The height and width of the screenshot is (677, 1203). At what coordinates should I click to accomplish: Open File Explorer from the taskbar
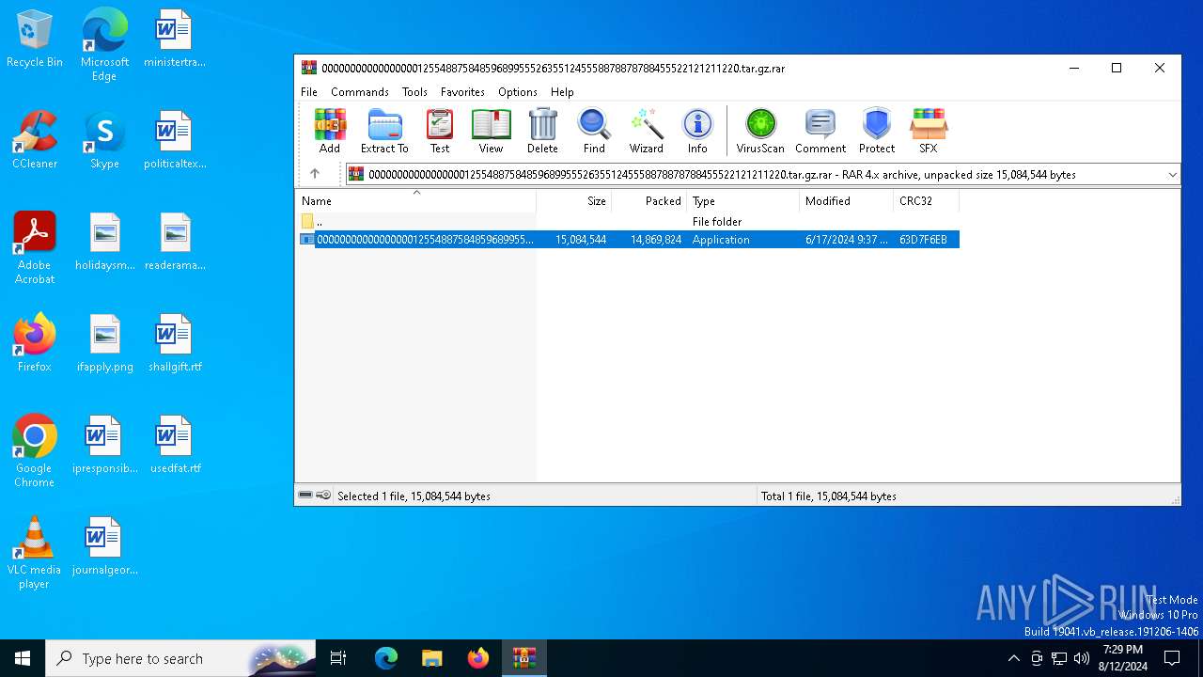tap(432, 658)
